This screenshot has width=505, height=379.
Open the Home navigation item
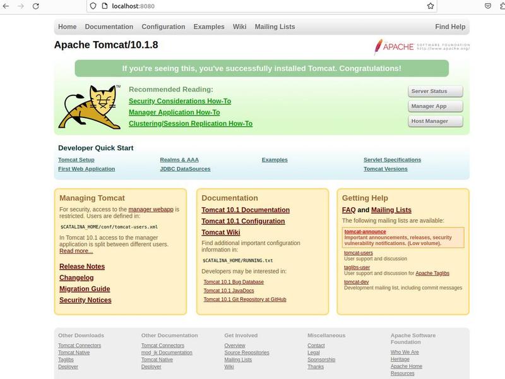tap(68, 27)
